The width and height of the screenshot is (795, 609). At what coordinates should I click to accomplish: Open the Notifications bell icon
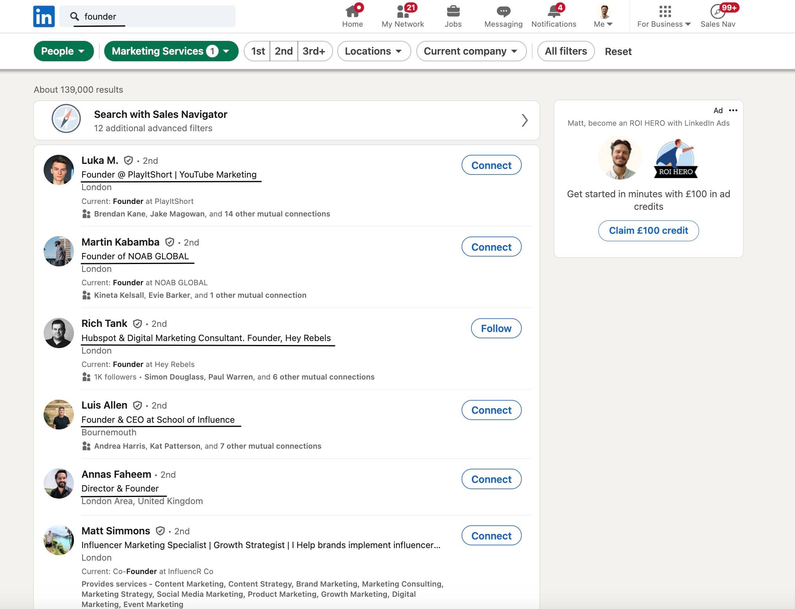tap(554, 11)
